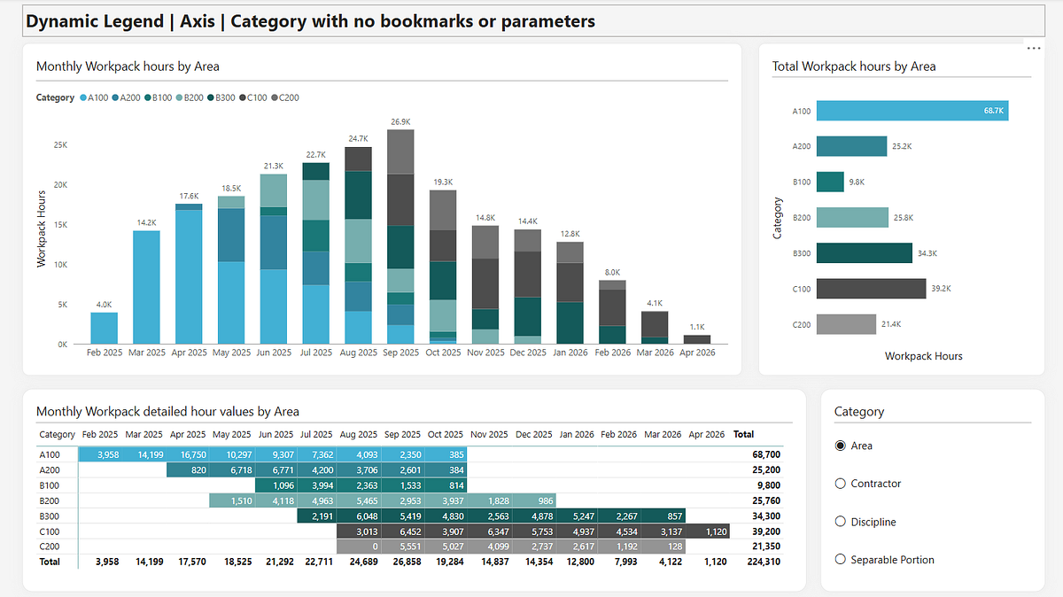Click the selected Area radio button
Screen dimensions: 1063x597
(x=840, y=446)
